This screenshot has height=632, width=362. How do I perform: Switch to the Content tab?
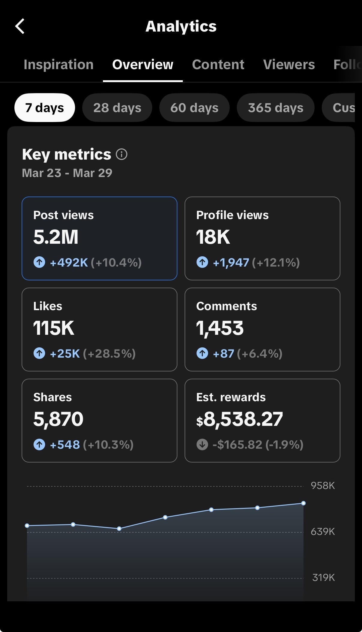point(218,65)
